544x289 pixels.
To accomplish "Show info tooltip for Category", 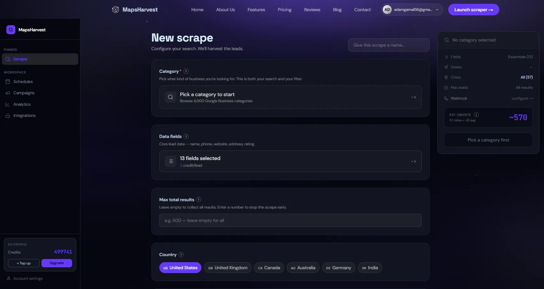I will (186, 71).
